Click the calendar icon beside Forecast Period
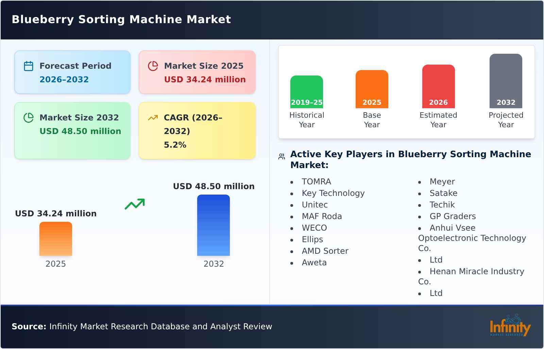This screenshot has height=349, width=544. (29, 66)
